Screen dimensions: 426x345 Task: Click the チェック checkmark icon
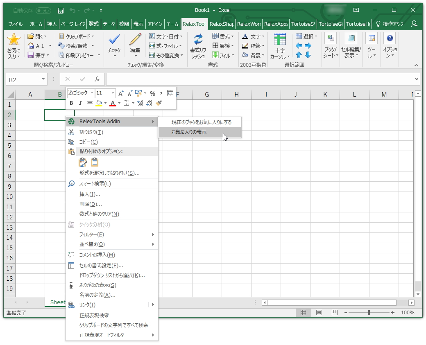point(114,39)
